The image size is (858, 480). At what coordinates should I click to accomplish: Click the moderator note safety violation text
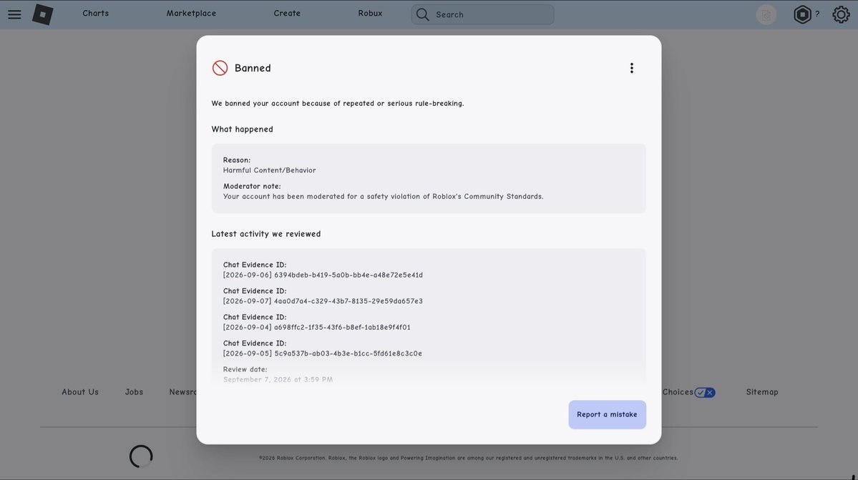point(383,196)
